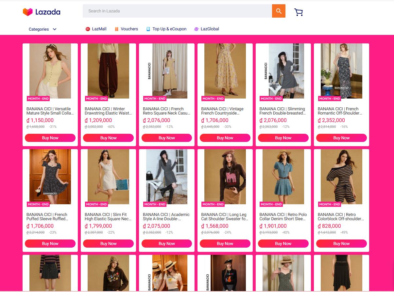Open the shopping cart icon
The image size is (394, 292).
299,12
